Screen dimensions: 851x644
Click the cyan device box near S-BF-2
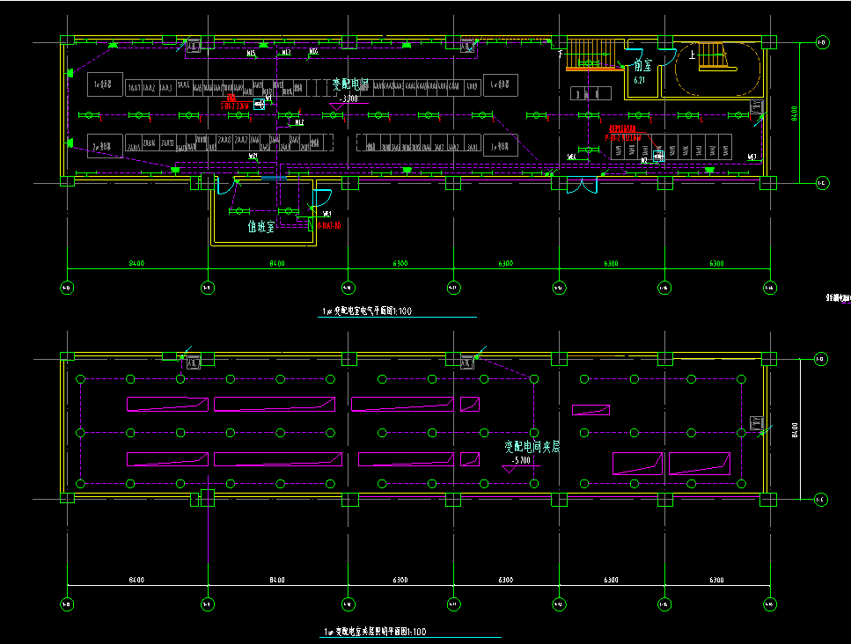260,104
